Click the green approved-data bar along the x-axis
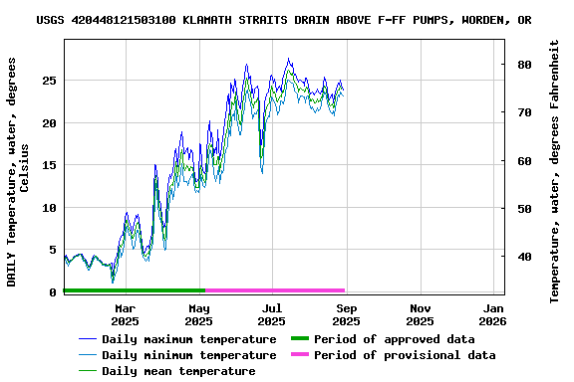Viewport: 574px width, 382px height. click(135, 290)
